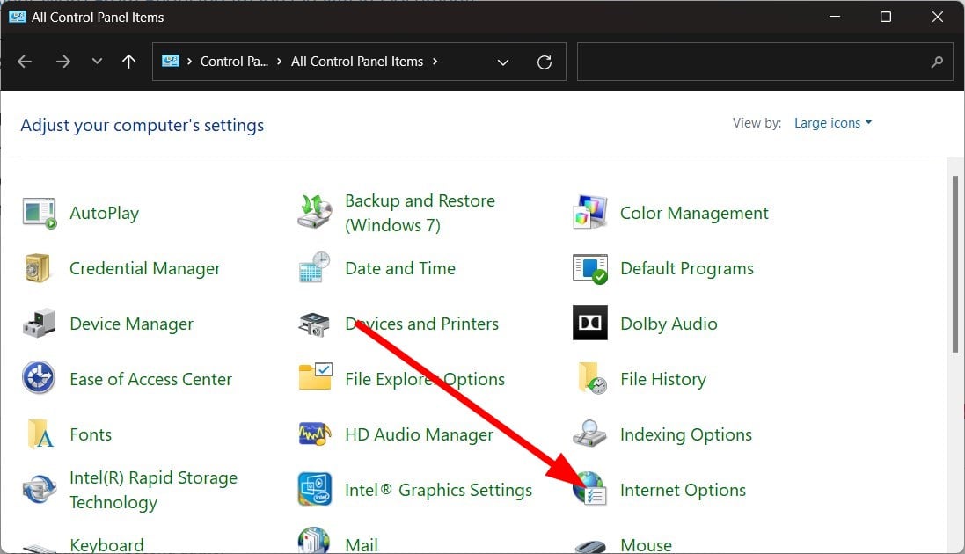The width and height of the screenshot is (965, 554).
Task: Open Dolby Audio link
Action: 669,324
